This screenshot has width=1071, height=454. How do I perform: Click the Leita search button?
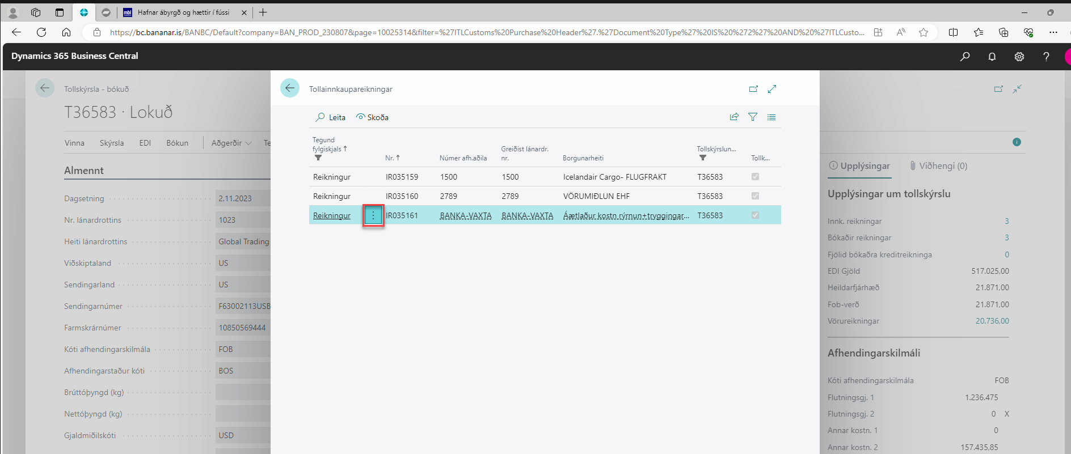pos(331,117)
